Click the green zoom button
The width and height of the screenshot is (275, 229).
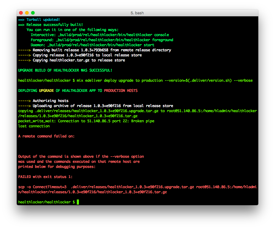click(33, 13)
